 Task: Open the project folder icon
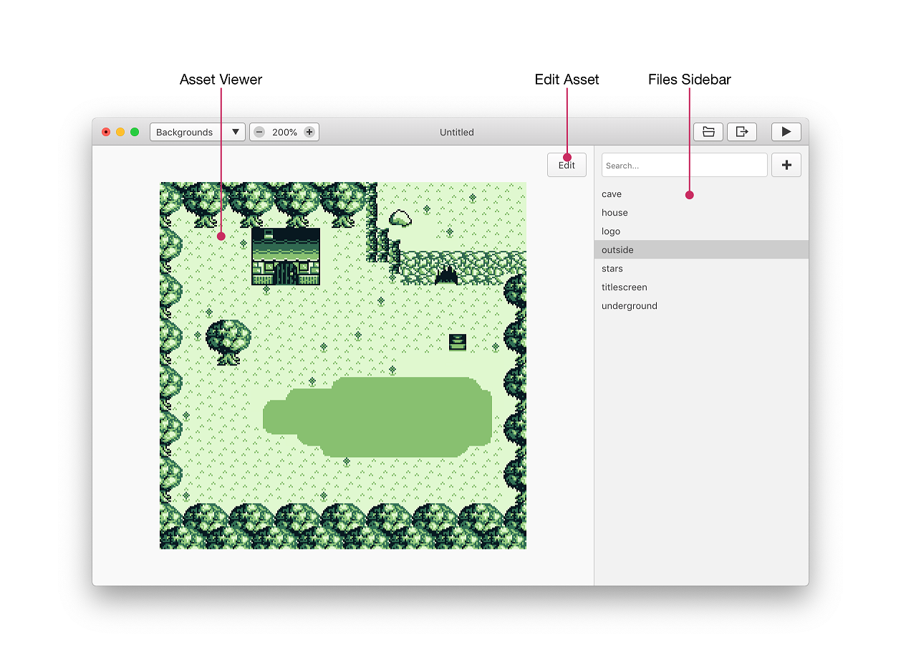[x=708, y=132]
